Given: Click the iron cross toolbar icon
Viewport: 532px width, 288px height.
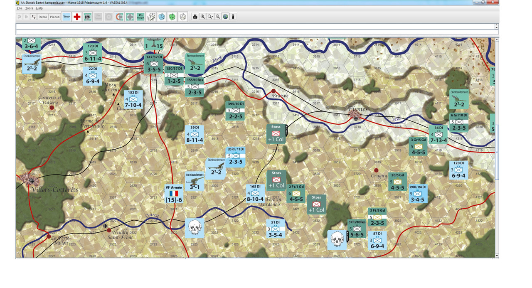Looking at the screenshot, I should click(130, 17).
